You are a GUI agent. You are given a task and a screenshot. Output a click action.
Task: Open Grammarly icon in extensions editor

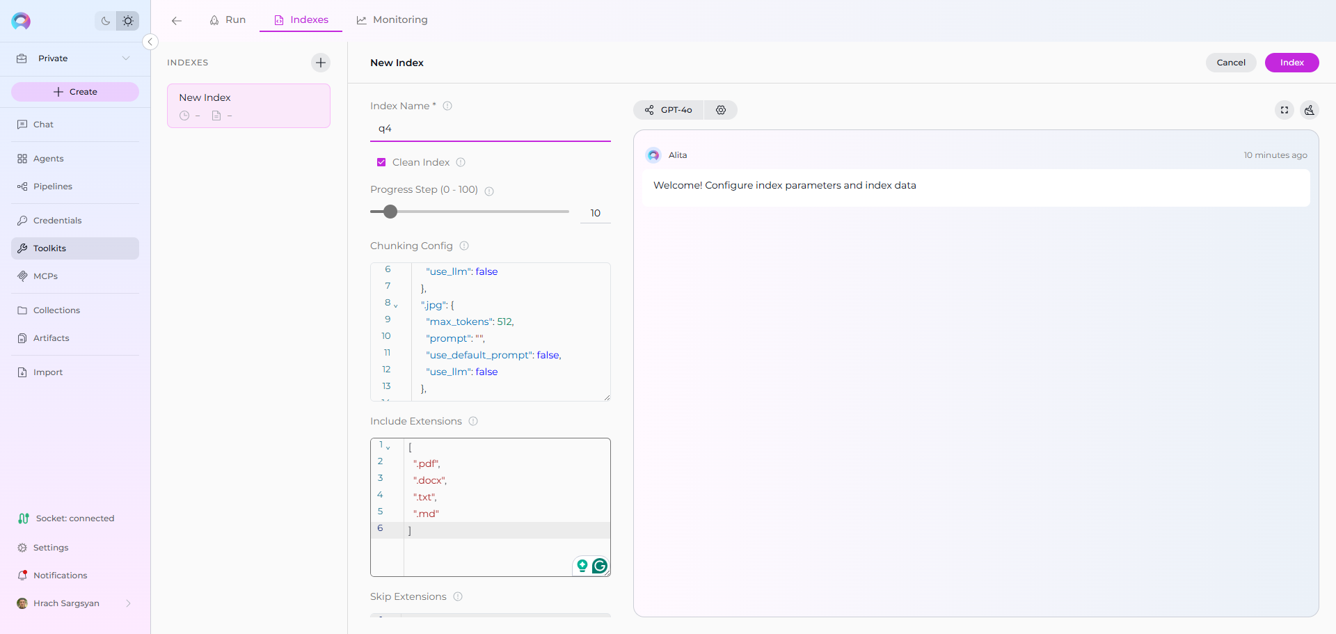pyautogui.click(x=600, y=566)
